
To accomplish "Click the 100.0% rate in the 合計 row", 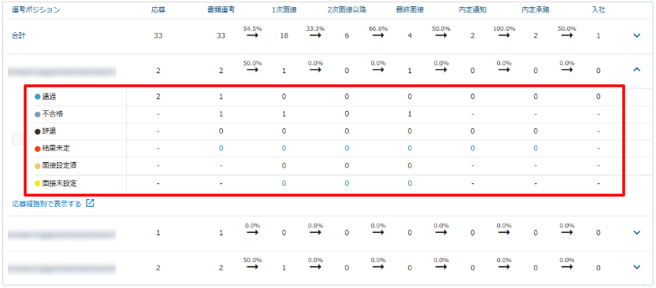I will click(x=504, y=29).
